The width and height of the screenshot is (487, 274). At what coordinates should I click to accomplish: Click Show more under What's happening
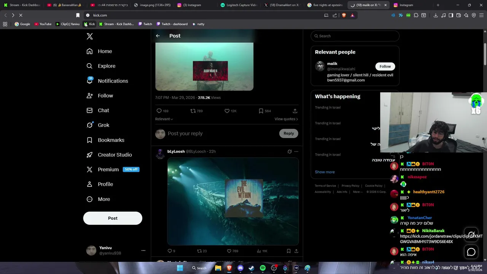click(x=325, y=172)
